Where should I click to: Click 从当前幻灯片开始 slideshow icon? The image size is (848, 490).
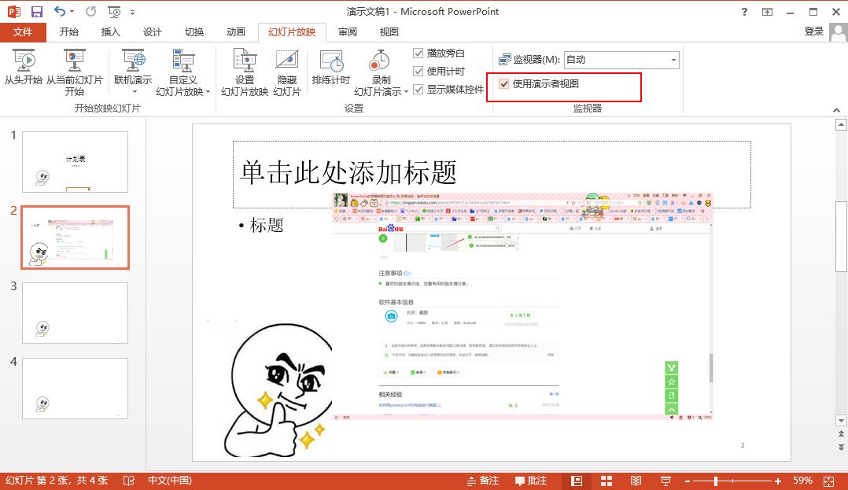74,61
